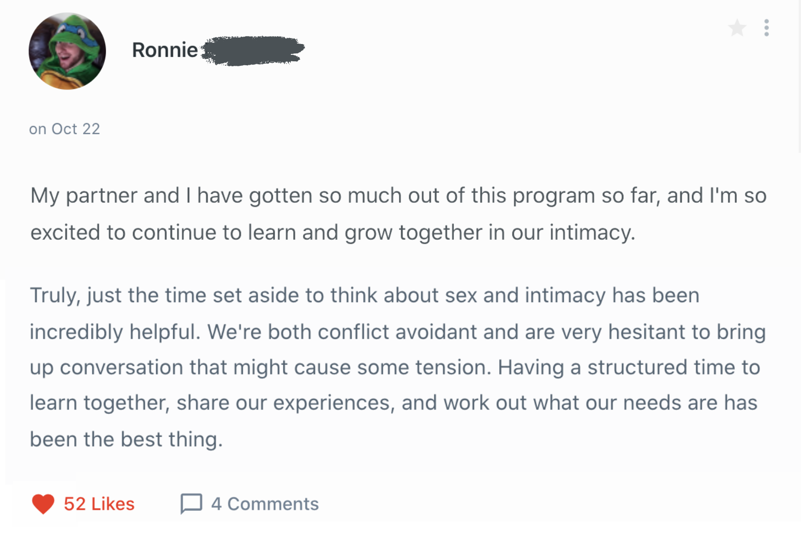The width and height of the screenshot is (801, 540).
Task: Open Ronnie's profile picture
Action: pos(67,51)
